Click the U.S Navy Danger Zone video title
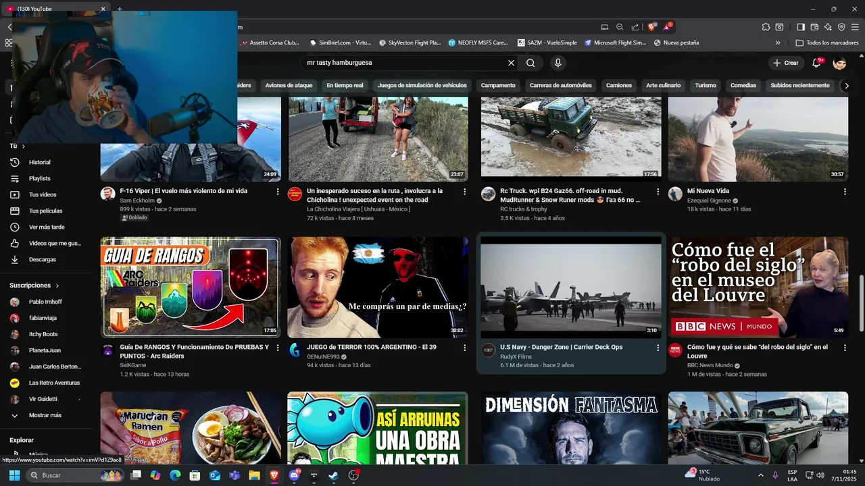865x486 pixels. click(x=561, y=347)
